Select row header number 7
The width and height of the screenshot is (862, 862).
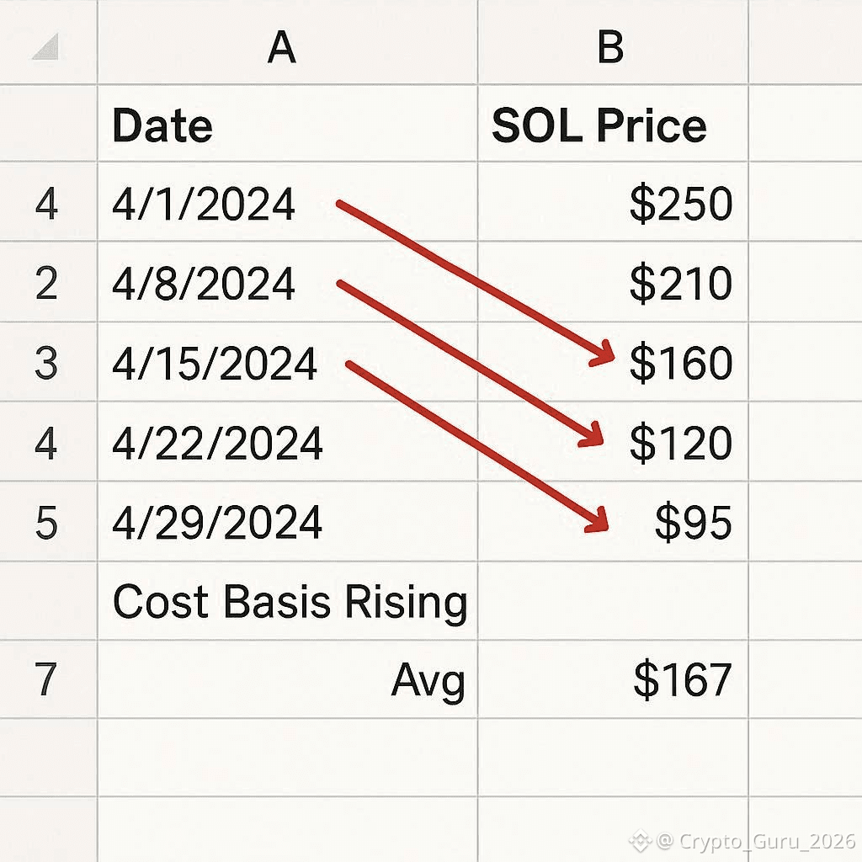coord(46,680)
